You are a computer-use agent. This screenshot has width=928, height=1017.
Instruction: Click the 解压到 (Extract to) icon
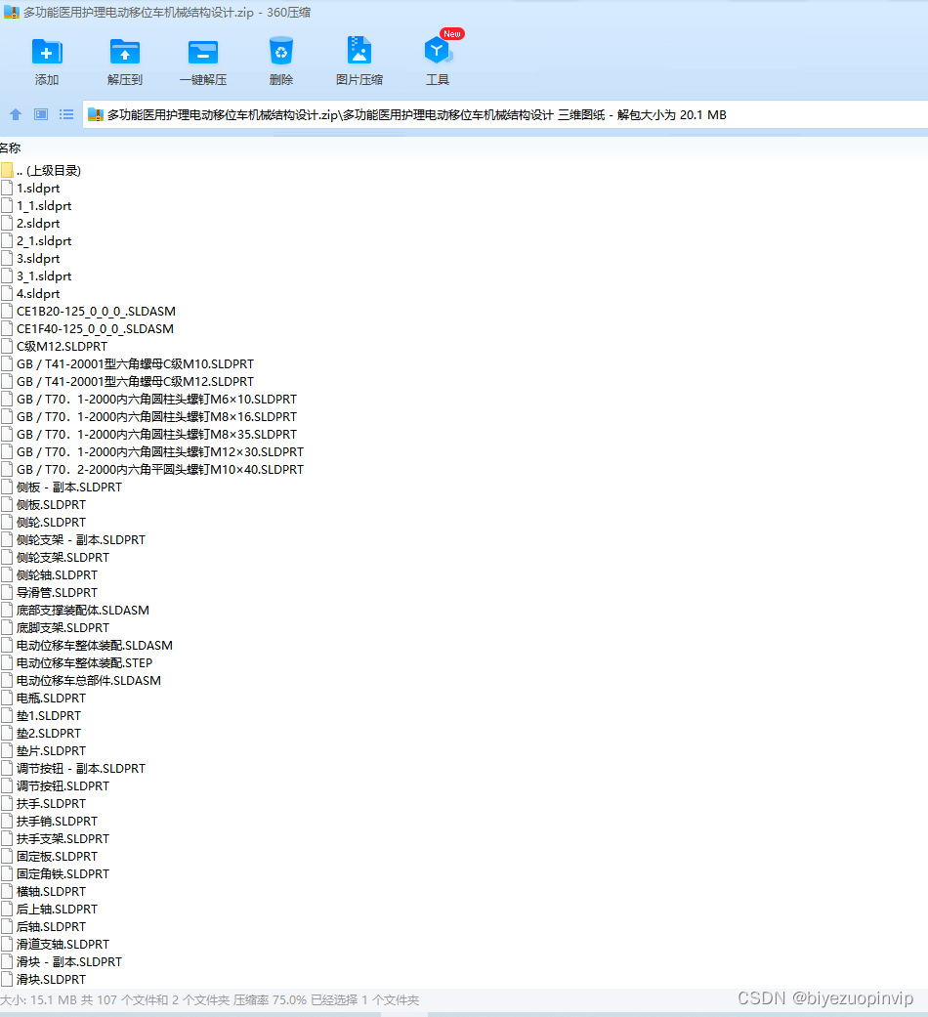pyautogui.click(x=124, y=52)
